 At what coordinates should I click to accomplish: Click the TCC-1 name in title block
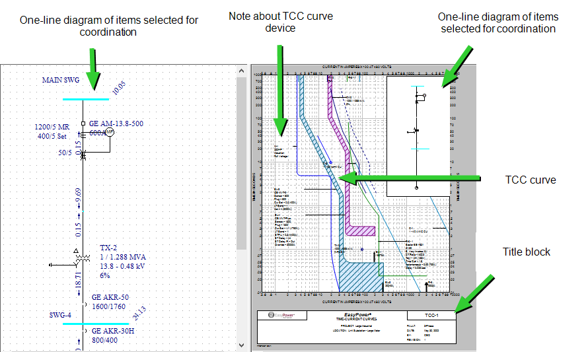click(x=431, y=316)
